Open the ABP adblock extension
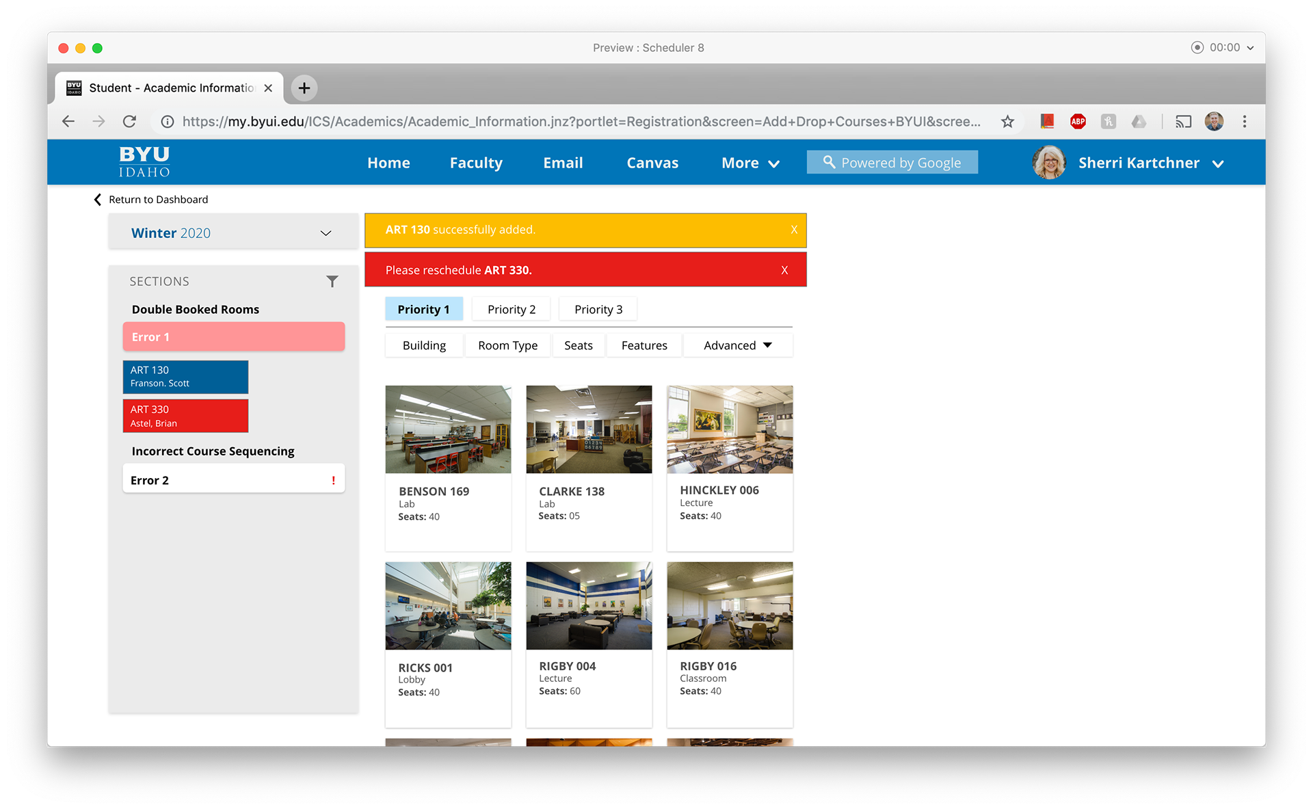This screenshot has width=1313, height=809. tap(1078, 122)
